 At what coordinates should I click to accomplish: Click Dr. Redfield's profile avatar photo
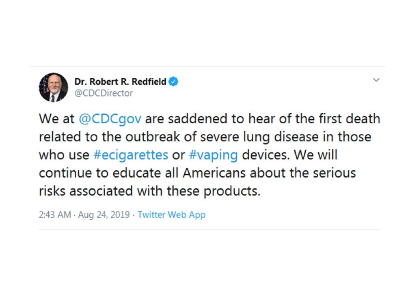click(x=53, y=87)
